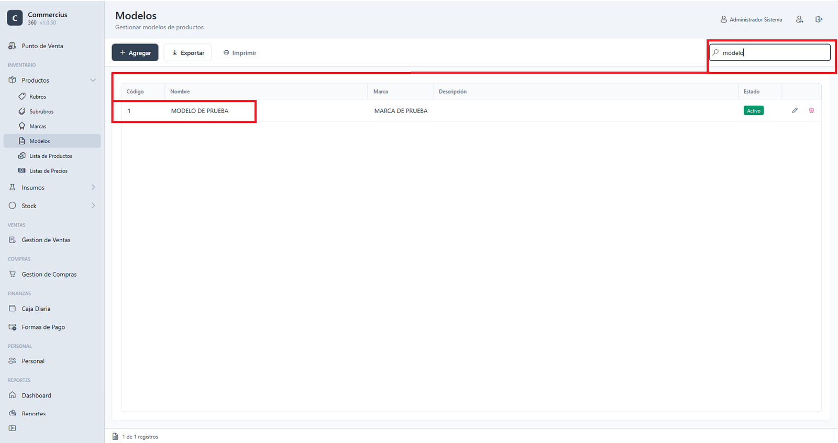The width and height of the screenshot is (838, 443).
Task: Click the Commercius C logo
Action: click(15, 18)
